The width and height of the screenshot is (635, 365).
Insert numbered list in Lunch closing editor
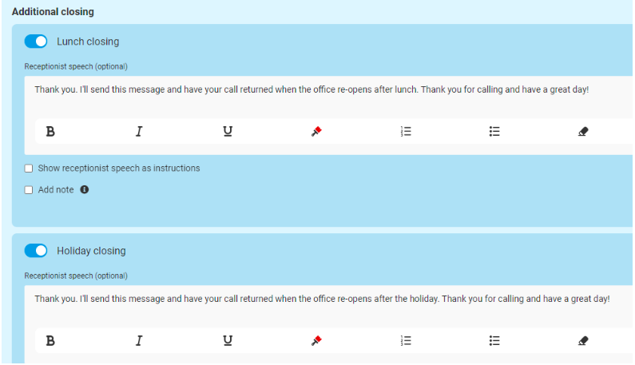(x=406, y=131)
